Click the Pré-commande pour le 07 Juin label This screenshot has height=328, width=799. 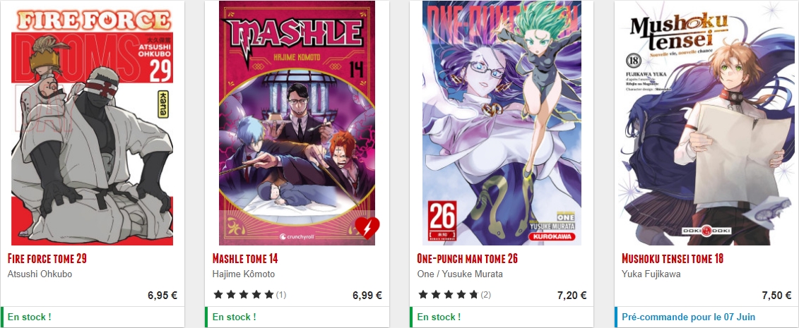(688, 317)
